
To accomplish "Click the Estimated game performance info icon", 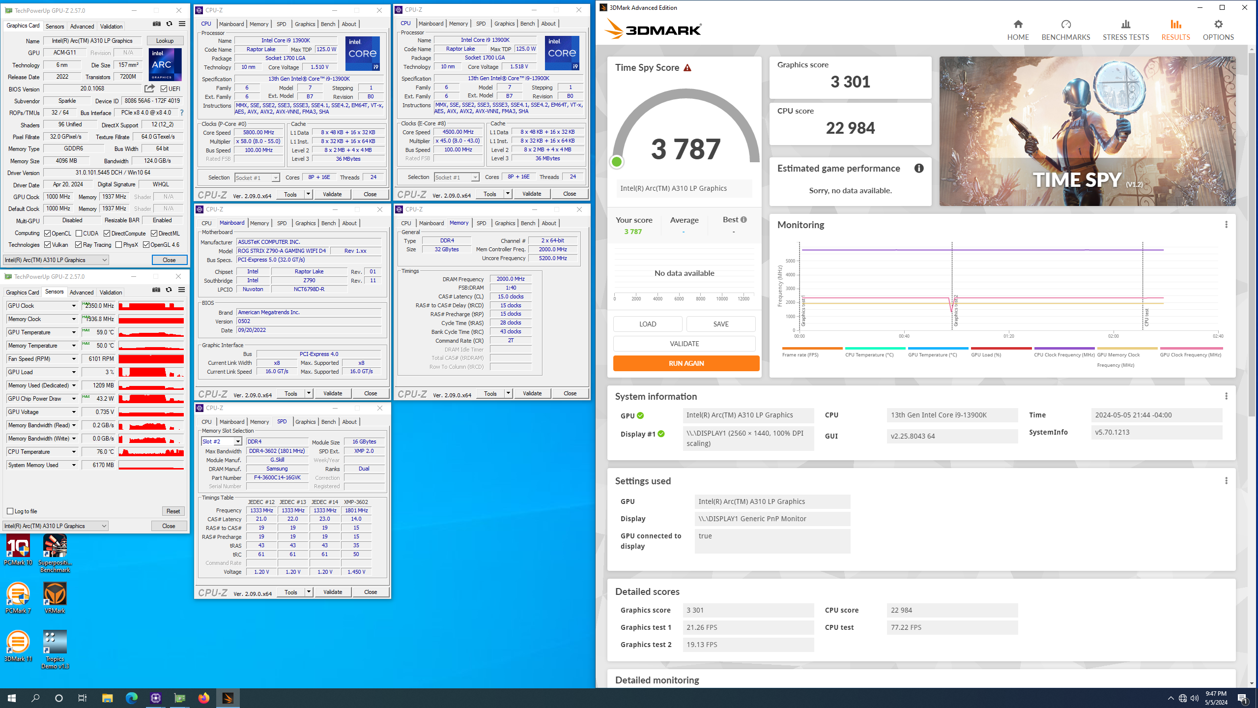I will click(x=918, y=168).
